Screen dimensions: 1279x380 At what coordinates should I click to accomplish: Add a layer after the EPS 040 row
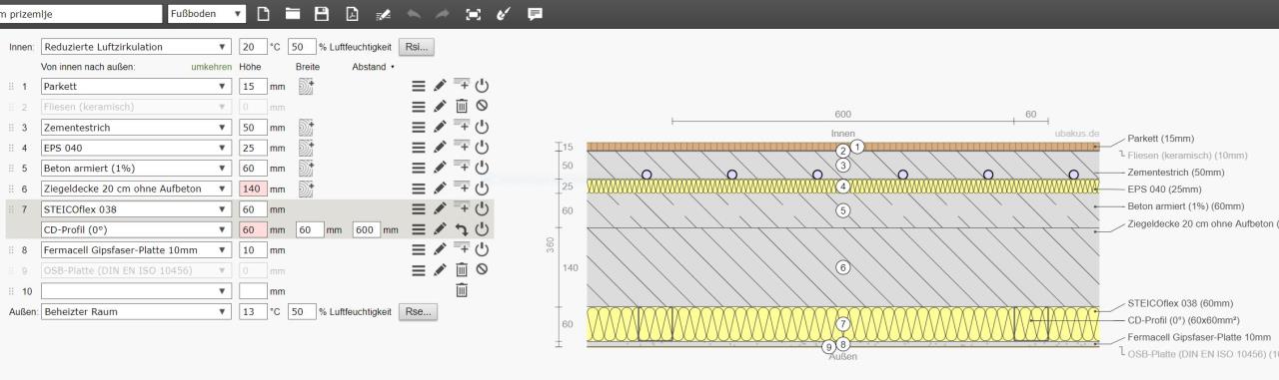(462, 147)
